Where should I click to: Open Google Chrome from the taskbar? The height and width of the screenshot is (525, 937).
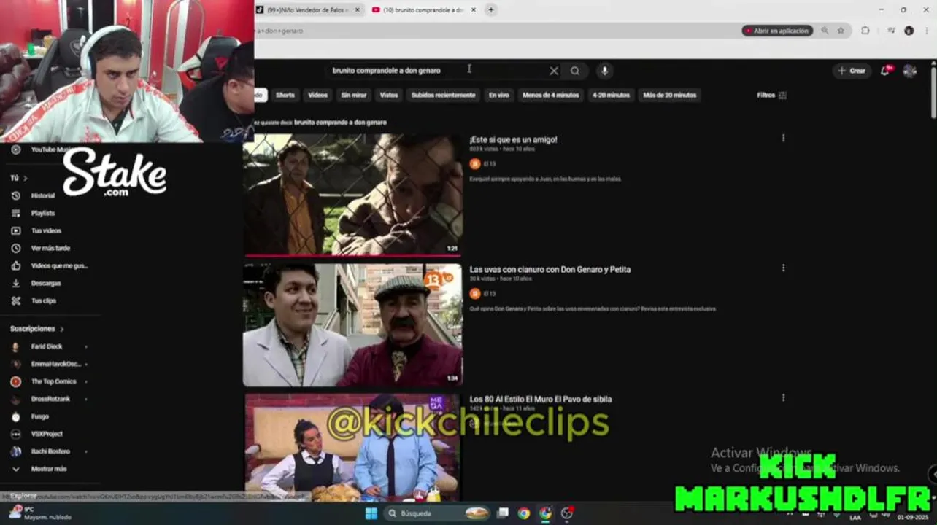(524, 513)
